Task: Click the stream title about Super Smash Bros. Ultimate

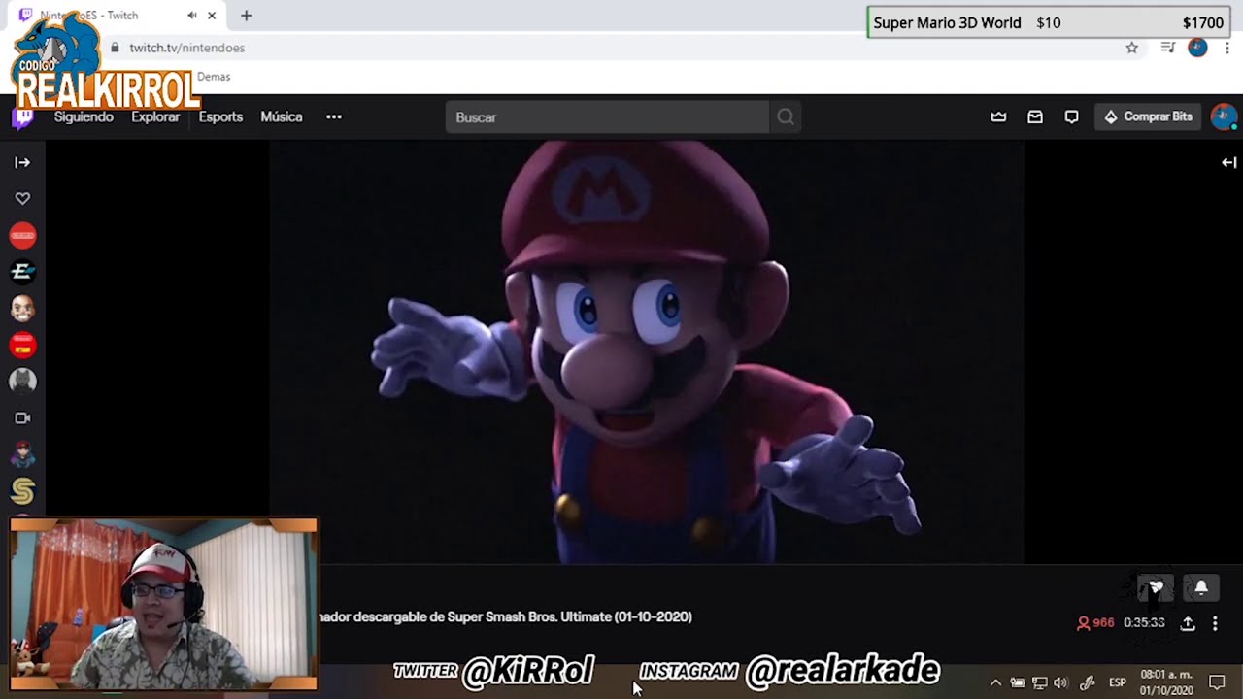Action: [x=505, y=616]
